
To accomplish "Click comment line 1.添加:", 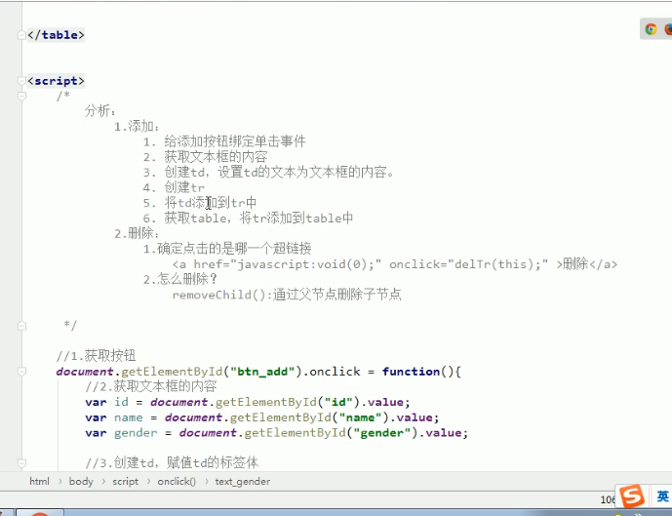I will point(137,127).
